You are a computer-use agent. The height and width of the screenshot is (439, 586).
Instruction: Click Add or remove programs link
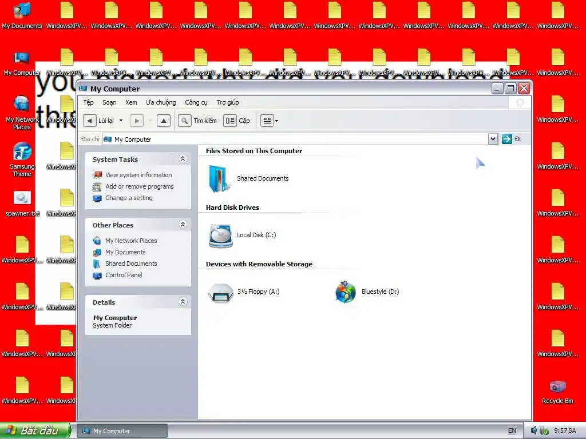[140, 186]
